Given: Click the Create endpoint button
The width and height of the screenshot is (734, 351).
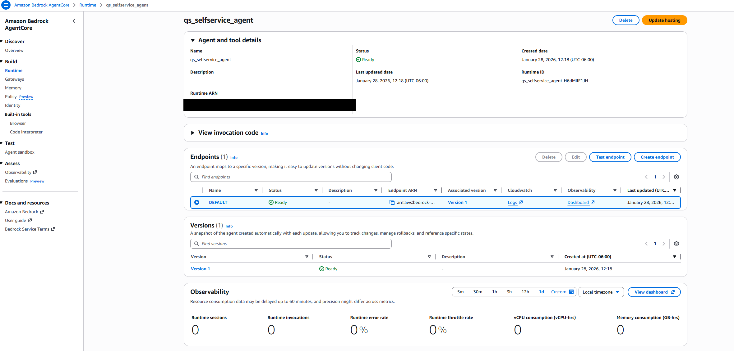Looking at the screenshot, I should pyautogui.click(x=657, y=157).
